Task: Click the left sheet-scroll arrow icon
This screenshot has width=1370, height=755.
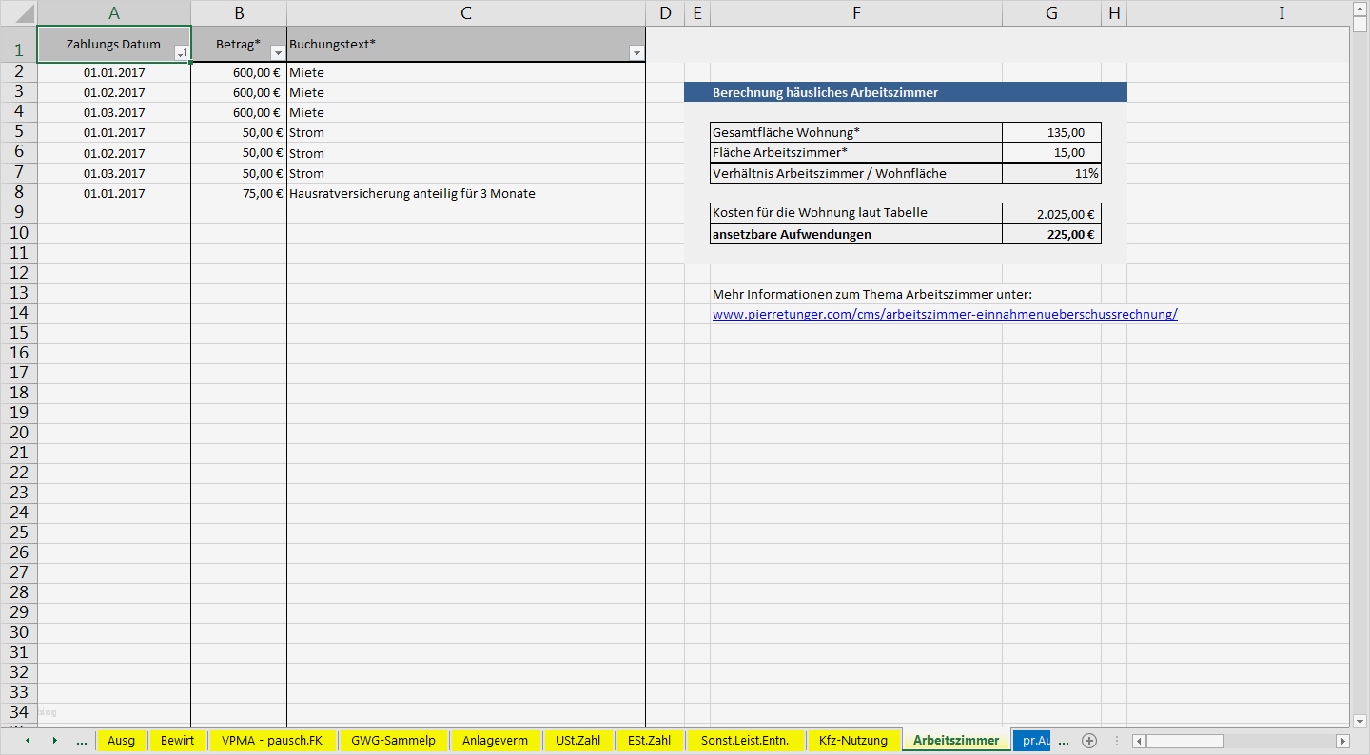Action: coord(27,740)
